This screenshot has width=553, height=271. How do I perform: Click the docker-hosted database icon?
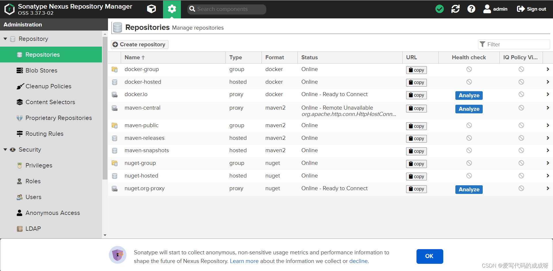115,82
